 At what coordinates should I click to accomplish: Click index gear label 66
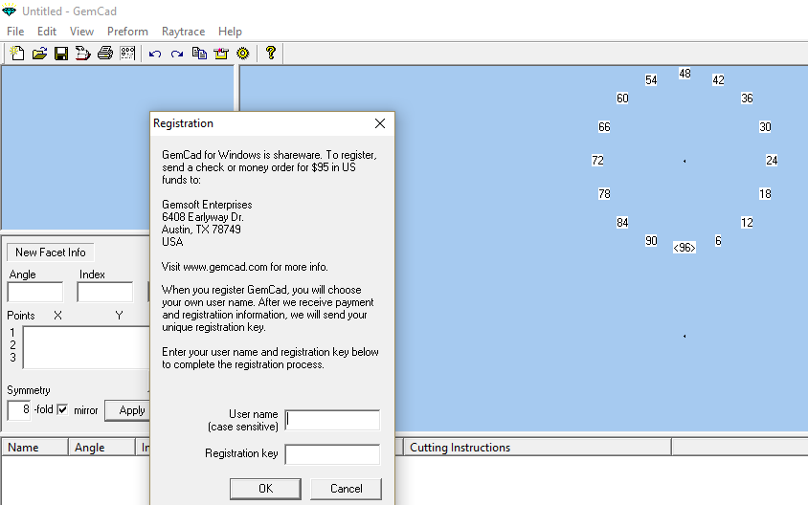604,127
